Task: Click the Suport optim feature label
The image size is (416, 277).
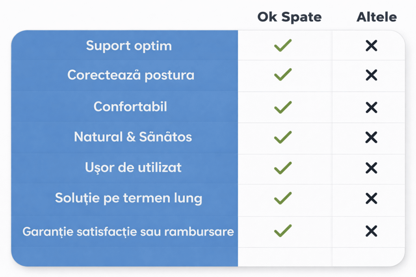Action: [129, 46]
